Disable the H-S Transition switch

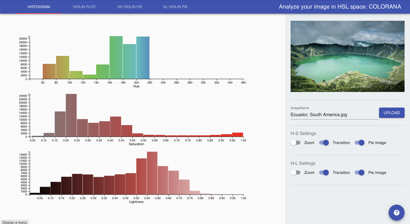324,143
